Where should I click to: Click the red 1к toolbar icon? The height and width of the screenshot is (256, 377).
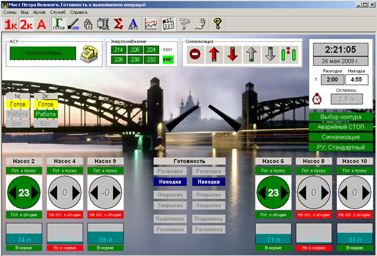11,25
